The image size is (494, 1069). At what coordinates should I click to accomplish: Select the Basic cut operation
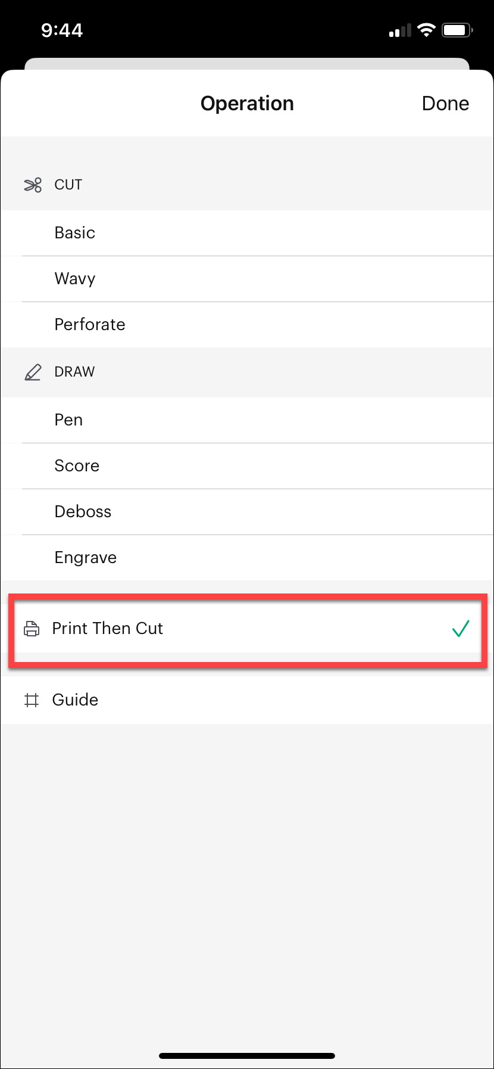(x=75, y=233)
